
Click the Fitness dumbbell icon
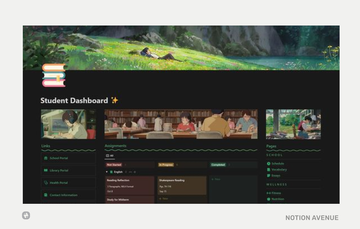pyautogui.click(x=268, y=193)
